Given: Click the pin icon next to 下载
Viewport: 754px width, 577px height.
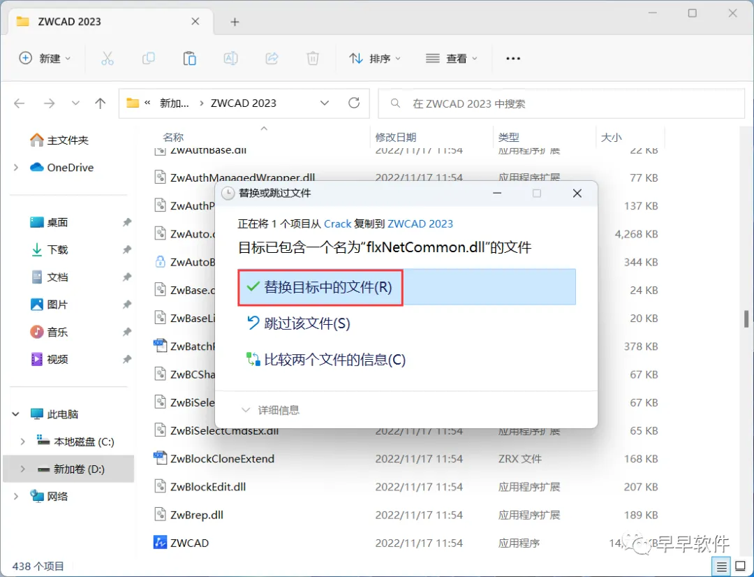Looking at the screenshot, I should [126, 250].
